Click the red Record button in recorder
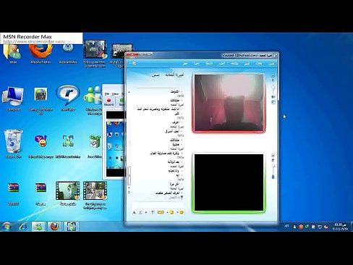 tap(109, 102)
